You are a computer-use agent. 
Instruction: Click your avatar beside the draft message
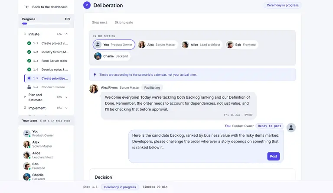[291, 128]
